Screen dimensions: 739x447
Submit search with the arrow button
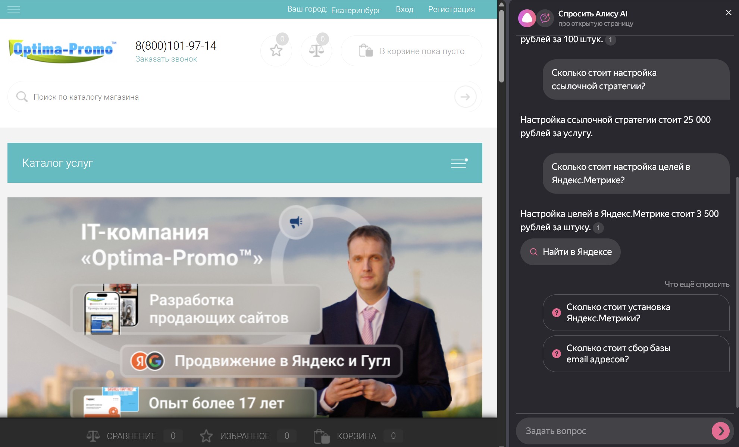tap(465, 96)
